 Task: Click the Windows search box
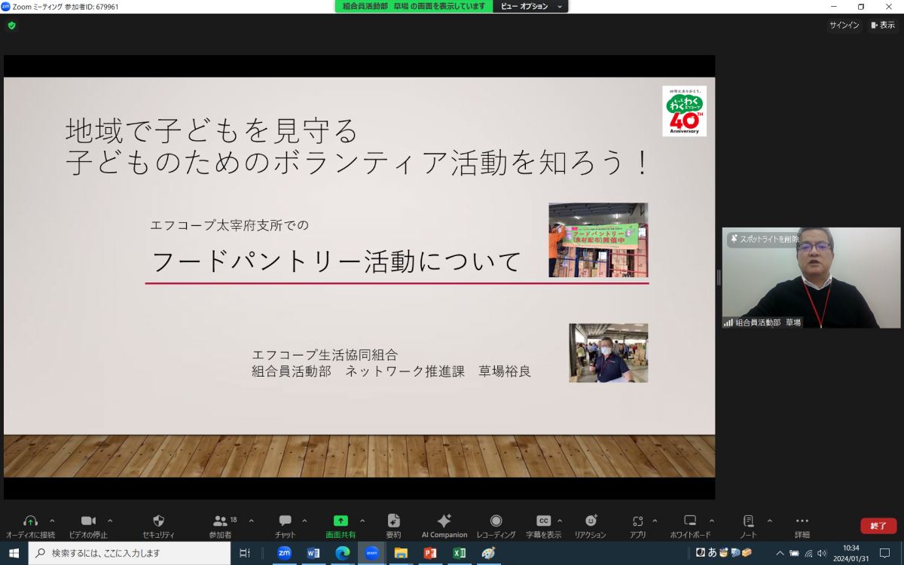click(x=130, y=553)
